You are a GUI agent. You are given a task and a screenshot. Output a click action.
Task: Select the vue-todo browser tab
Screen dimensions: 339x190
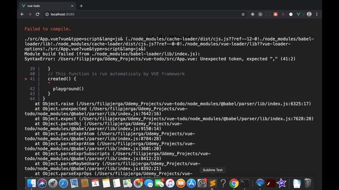(x=47, y=6)
